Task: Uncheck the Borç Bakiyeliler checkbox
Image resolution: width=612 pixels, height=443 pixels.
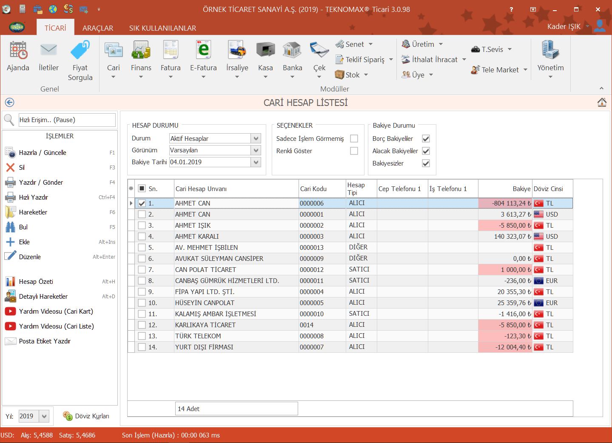Action: click(x=426, y=139)
